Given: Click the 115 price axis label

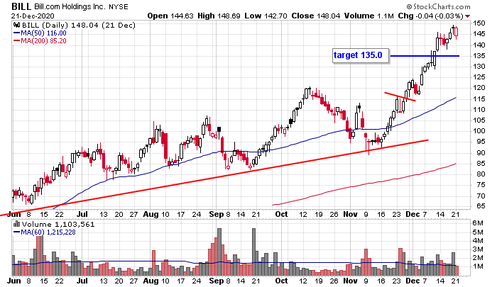Looking at the screenshot, I should tap(479, 99).
